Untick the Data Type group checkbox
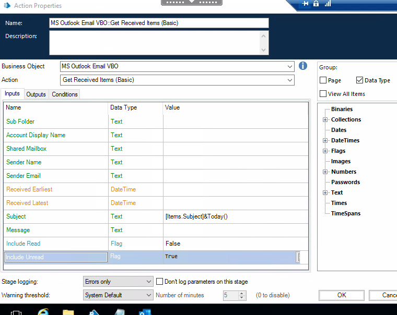This screenshot has height=315, width=397. [x=359, y=80]
